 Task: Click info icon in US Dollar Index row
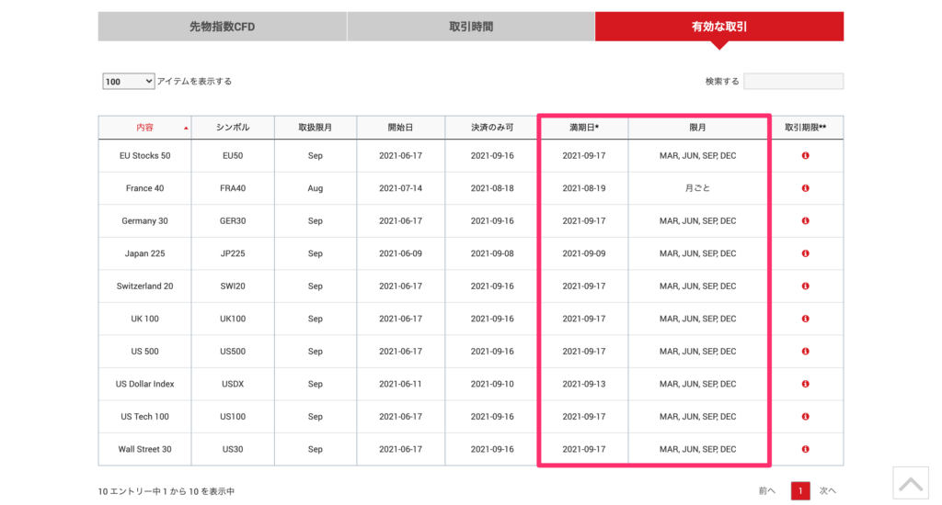pyautogui.click(x=805, y=384)
